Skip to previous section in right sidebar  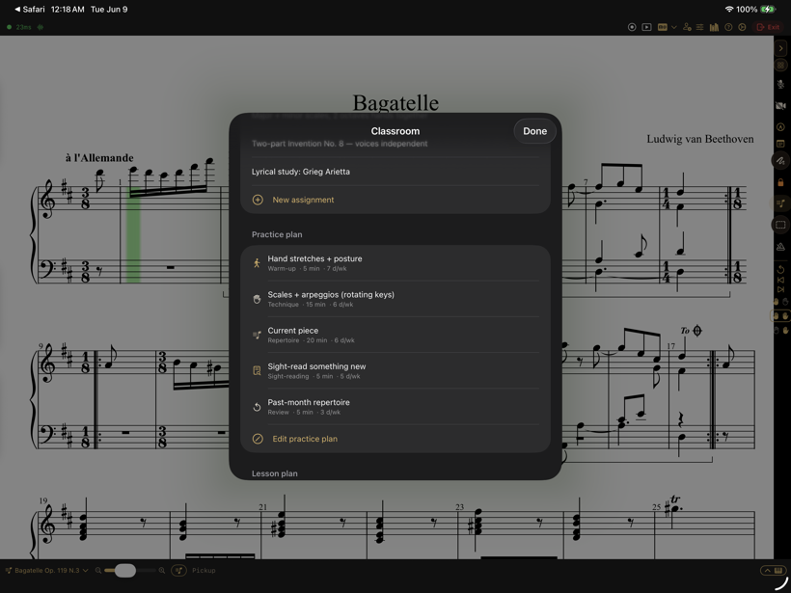tap(781, 280)
